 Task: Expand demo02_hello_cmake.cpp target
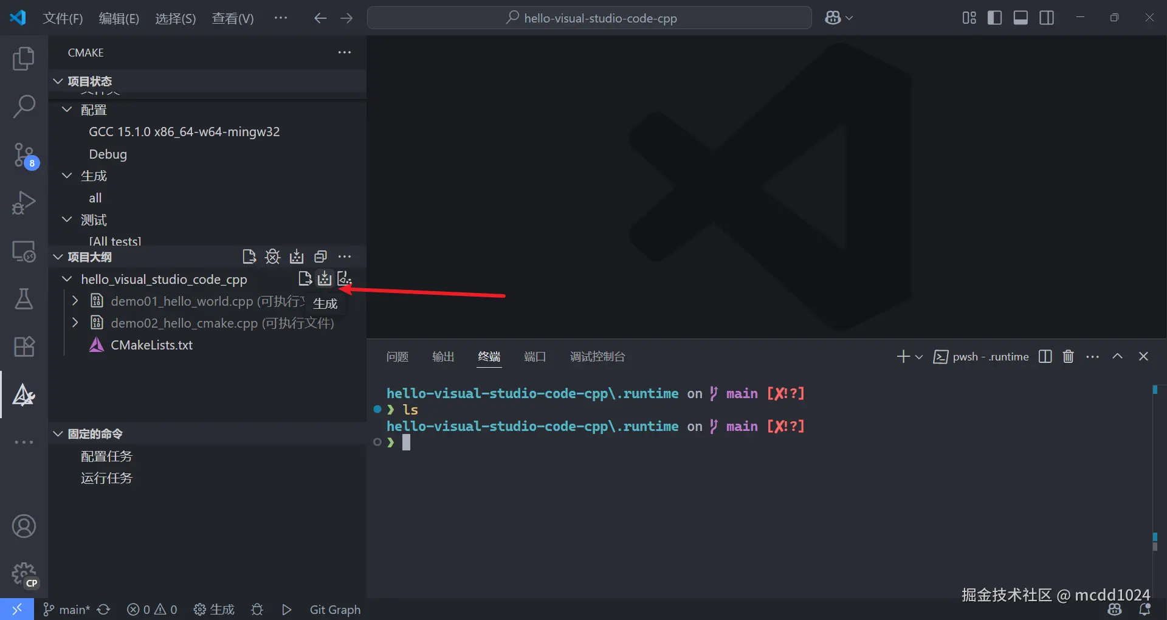pyautogui.click(x=75, y=323)
